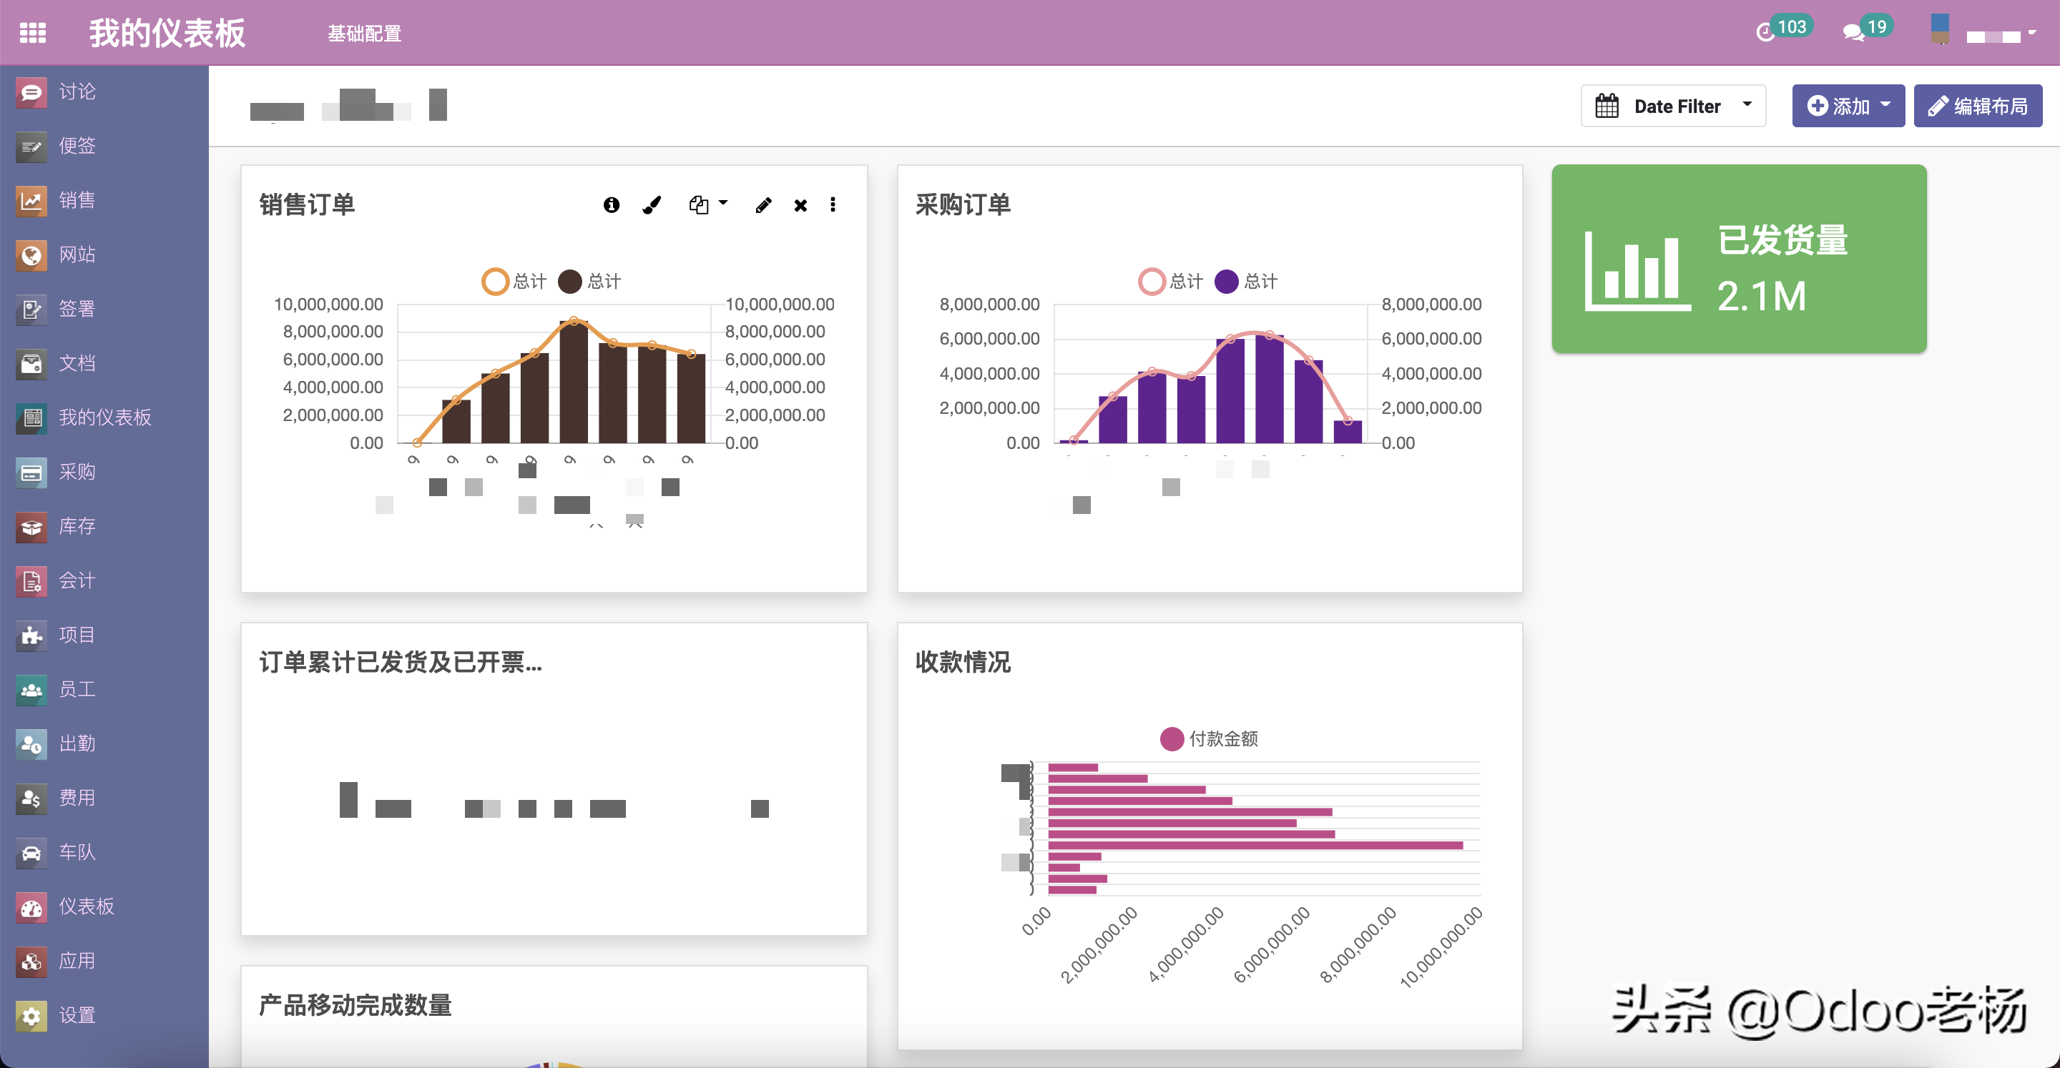Viewport: 2060px width, 1068px height.
Task: Click the paintbrush icon on 销售订单 card
Action: coord(652,205)
